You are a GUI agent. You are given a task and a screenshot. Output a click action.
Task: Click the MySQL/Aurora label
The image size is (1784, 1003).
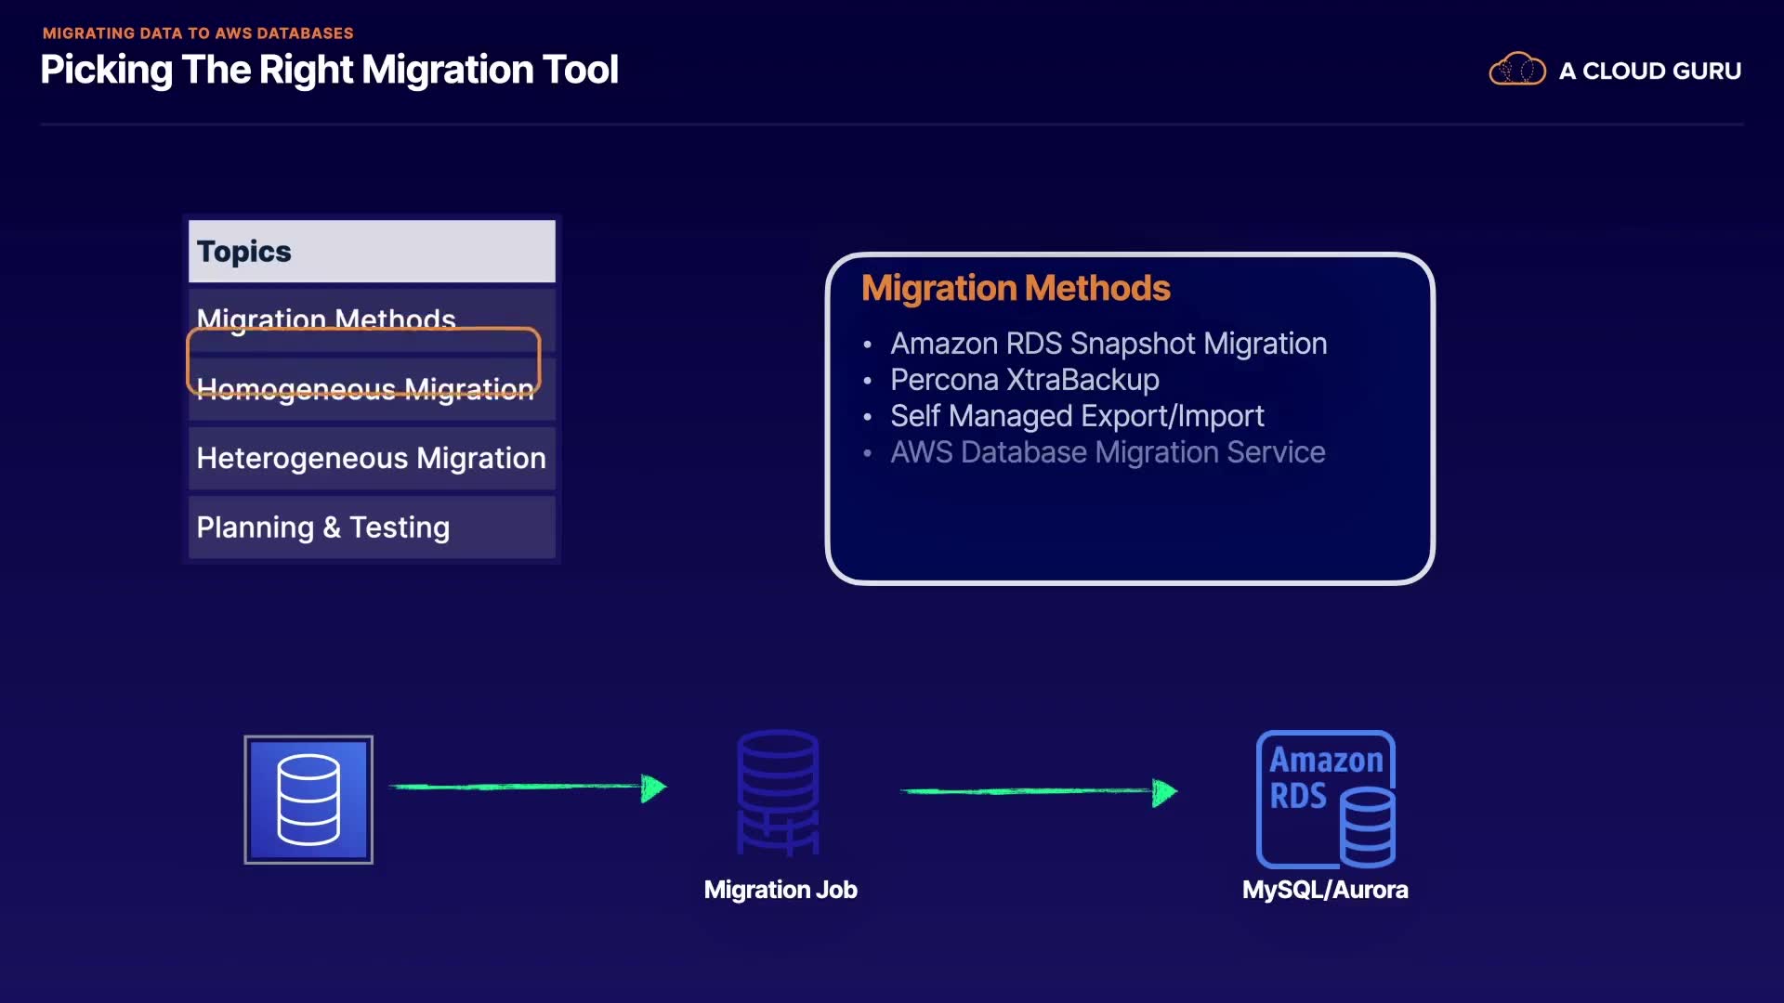coord(1324,890)
